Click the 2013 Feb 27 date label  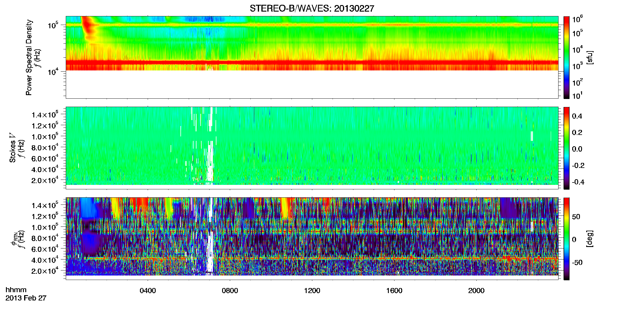click(x=26, y=298)
